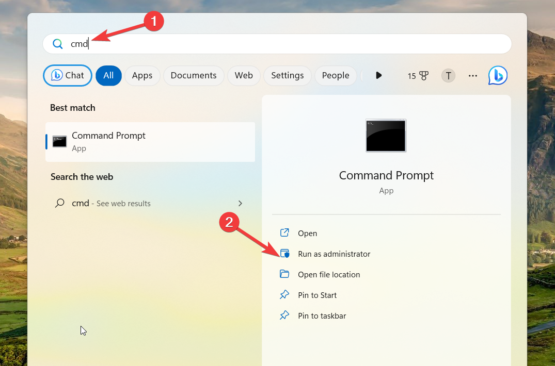Click the Pin to taskbar icon
Viewport: 555px width, 366px height.
click(284, 315)
